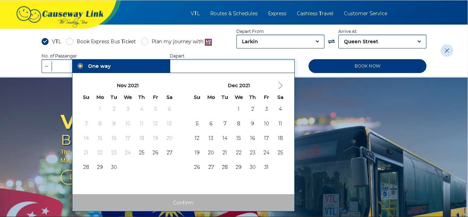Image resolution: width=468 pixels, height=217 pixels.
Task: Decrease passenger count with minus button
Action: 47,66
